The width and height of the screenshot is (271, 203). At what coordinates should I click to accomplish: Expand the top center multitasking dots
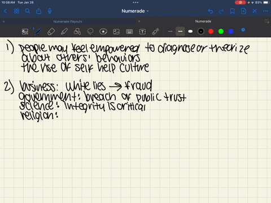[135, 3]
